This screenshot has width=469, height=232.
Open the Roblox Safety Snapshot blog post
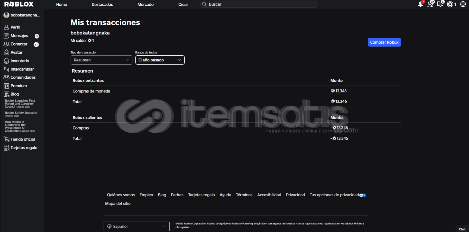pos(21,114)
